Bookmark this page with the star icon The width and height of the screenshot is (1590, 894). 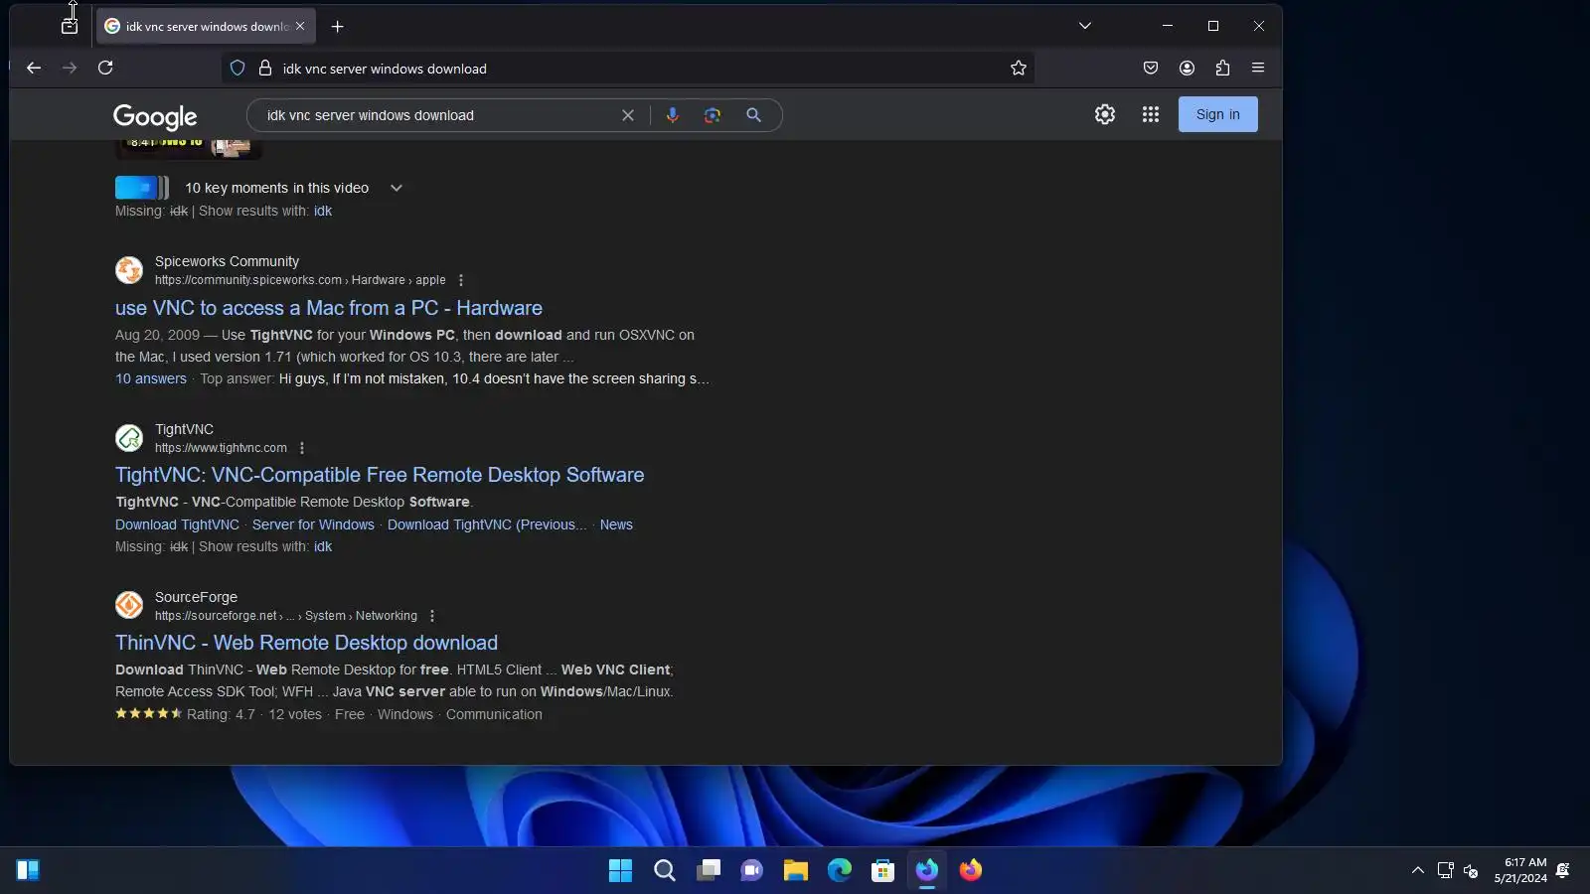click(1019, 68)
